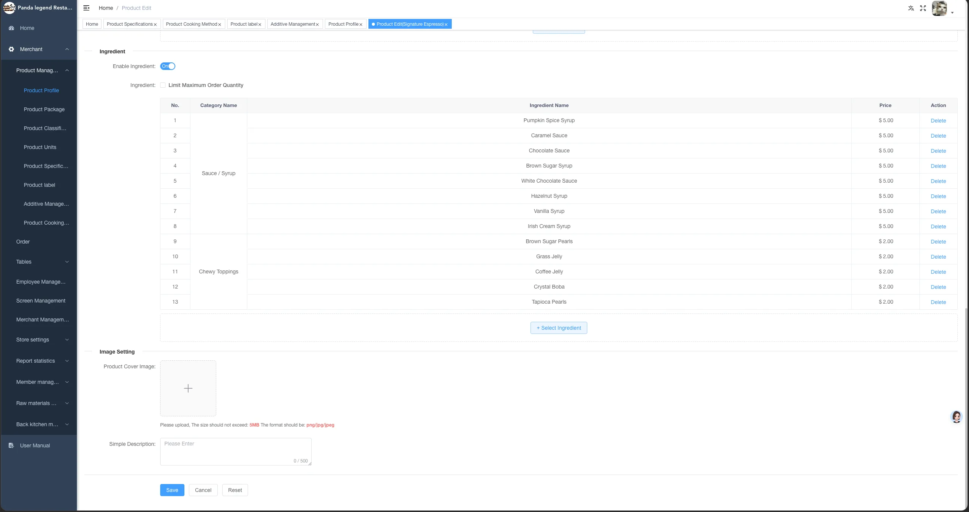969x512 pixels.
Task: Click Panda legend restaurant logo
Action: [x=9, y=8]
